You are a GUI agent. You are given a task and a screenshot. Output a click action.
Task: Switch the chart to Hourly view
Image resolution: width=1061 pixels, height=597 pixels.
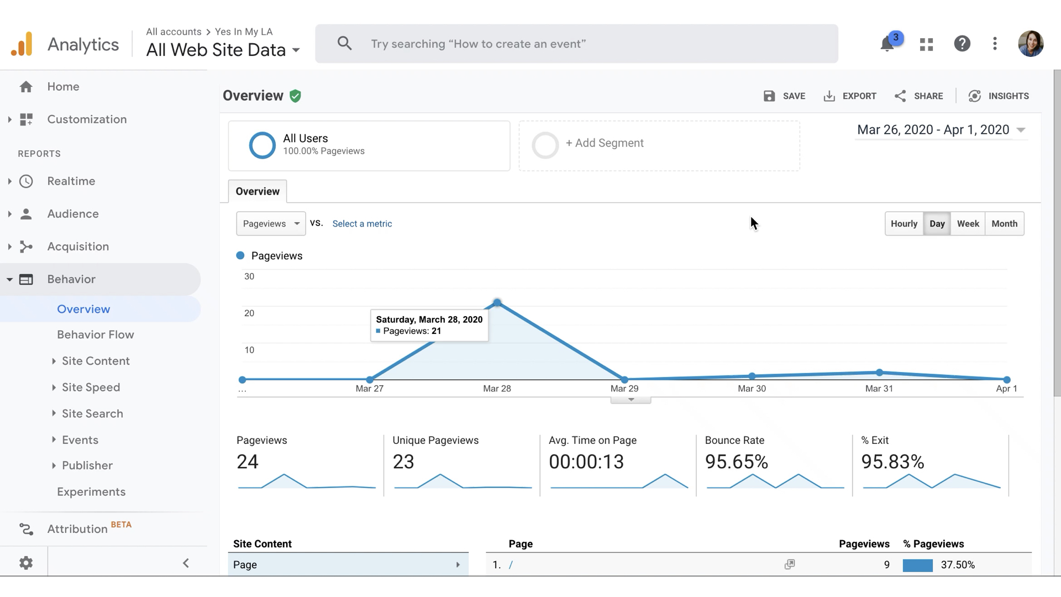[x=904, y=223]
